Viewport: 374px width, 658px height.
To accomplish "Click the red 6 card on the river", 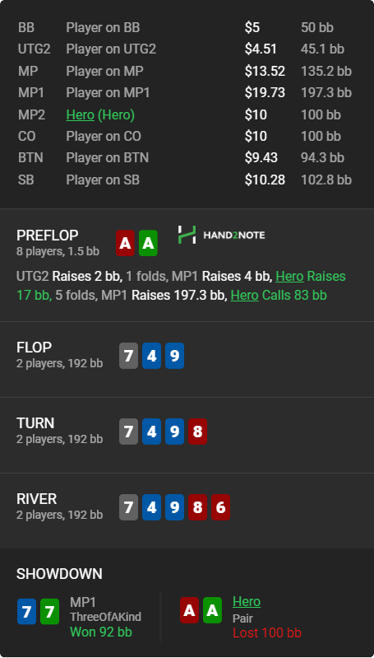I will point(221,507).
